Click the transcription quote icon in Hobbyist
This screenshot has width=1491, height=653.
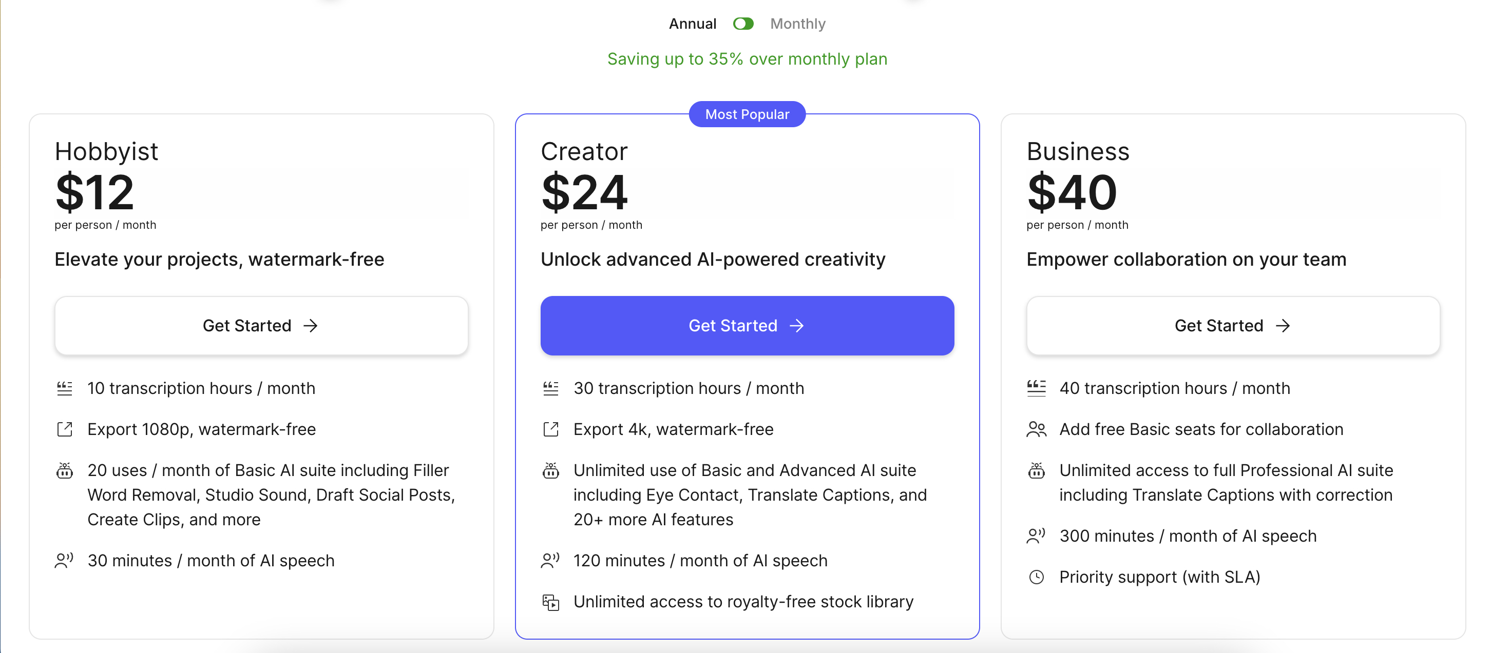65,389
